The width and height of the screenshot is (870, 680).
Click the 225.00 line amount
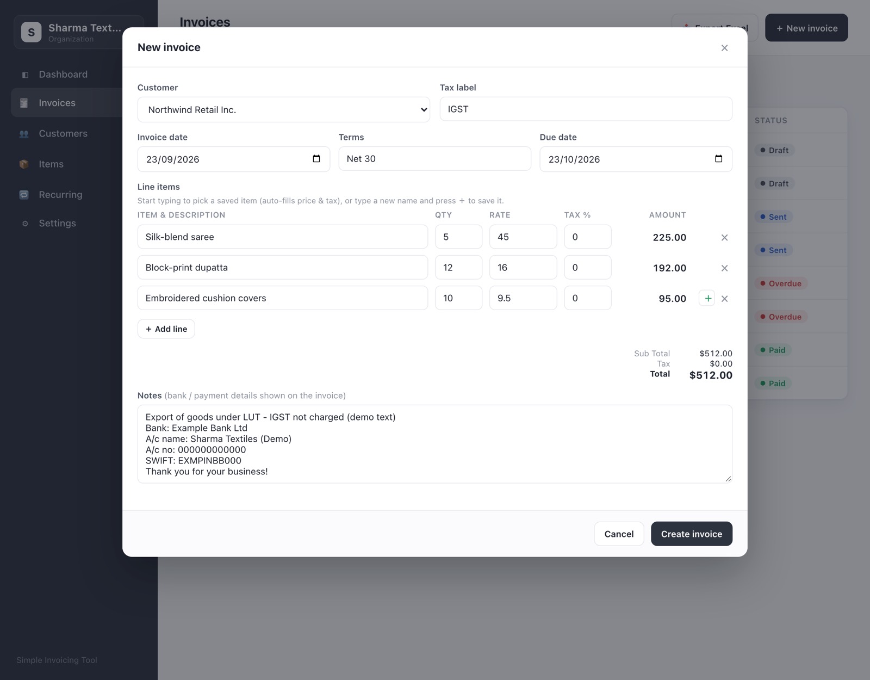[669, 237]
